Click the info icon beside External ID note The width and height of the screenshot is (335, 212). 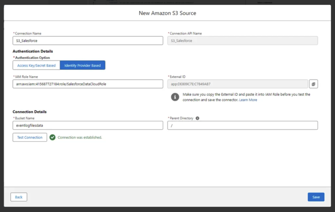tap(175, 97)
